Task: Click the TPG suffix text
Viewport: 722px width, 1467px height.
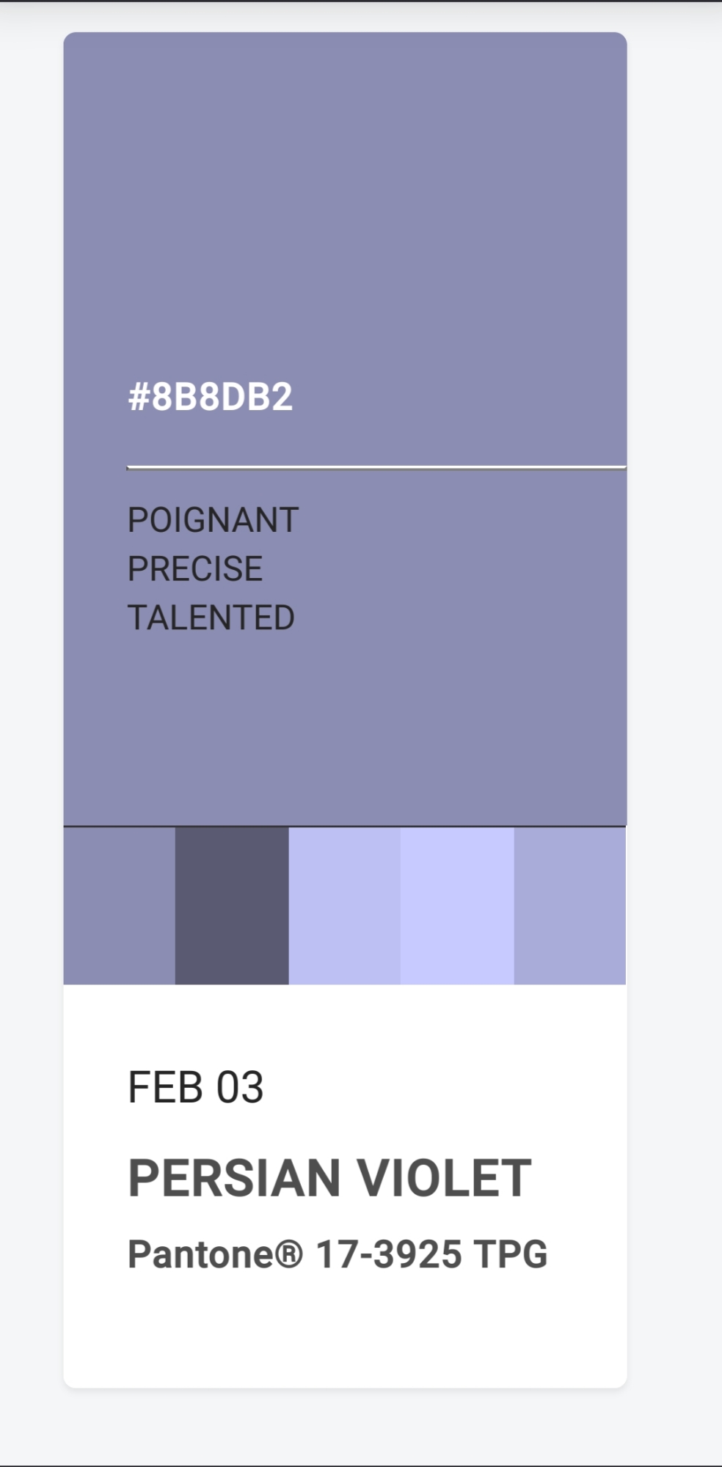Action: pyautogui.click(x=511, y=1254)
